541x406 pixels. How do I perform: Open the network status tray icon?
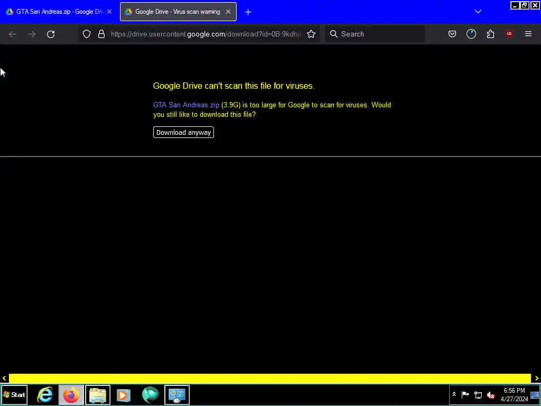[478, 394]
